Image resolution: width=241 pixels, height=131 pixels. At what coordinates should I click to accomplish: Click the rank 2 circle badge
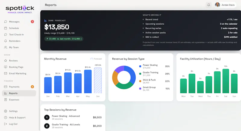pyautogui.click(x=47, y=126)
